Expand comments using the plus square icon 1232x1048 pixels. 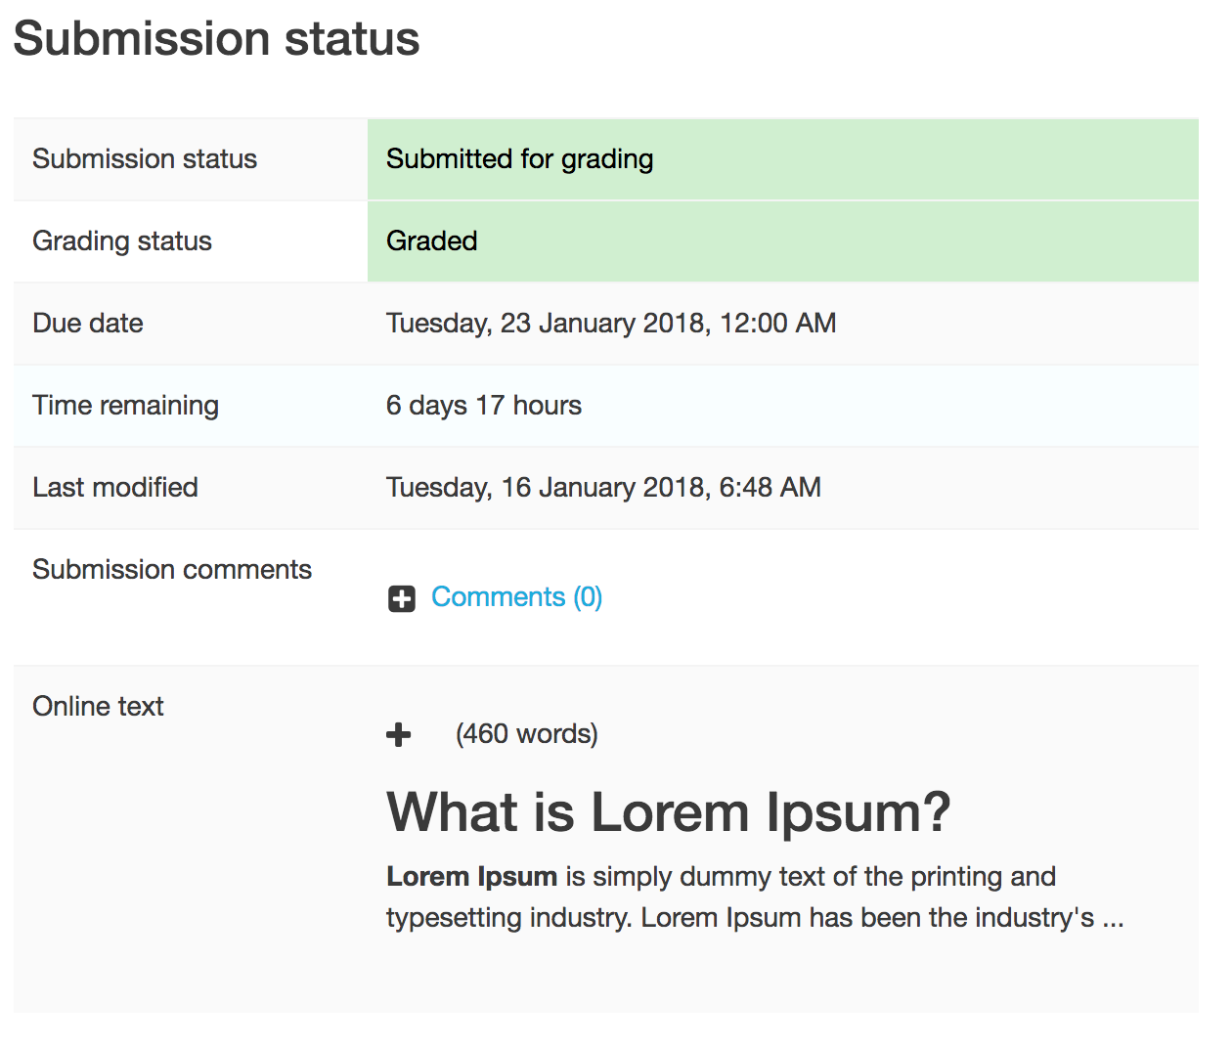coord(401,598)
